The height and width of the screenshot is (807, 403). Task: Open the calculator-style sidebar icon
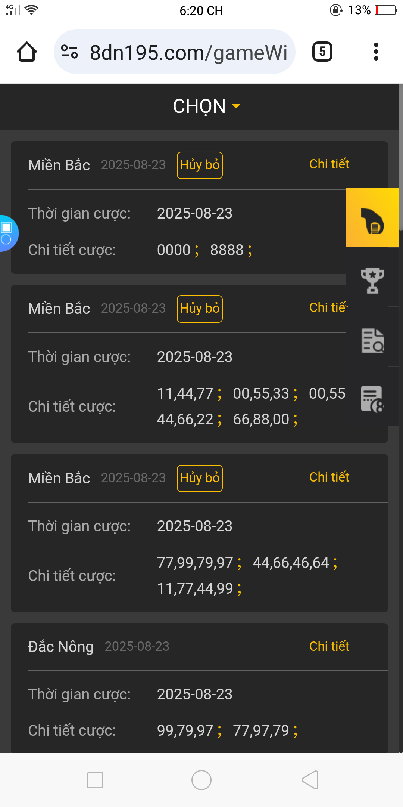pos(372,399)
